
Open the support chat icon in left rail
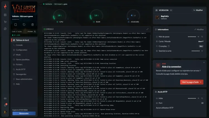coord(5,29)
